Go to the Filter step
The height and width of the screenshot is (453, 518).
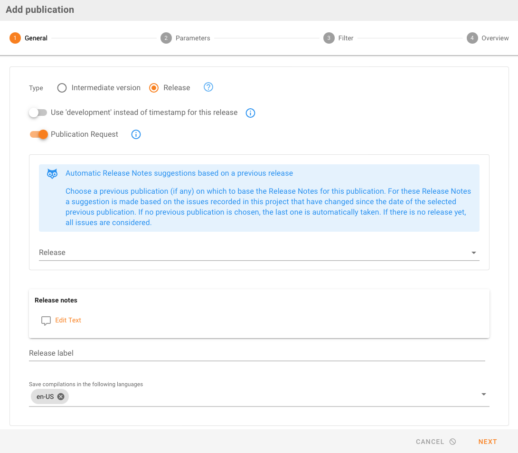click(345, 38)
